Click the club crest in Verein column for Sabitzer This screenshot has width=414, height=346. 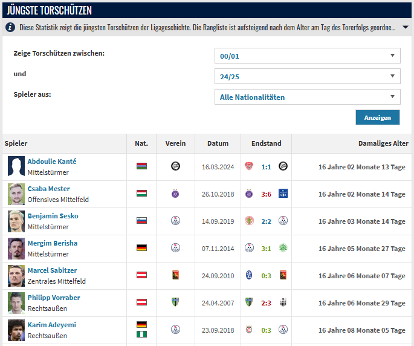(175, 275)
